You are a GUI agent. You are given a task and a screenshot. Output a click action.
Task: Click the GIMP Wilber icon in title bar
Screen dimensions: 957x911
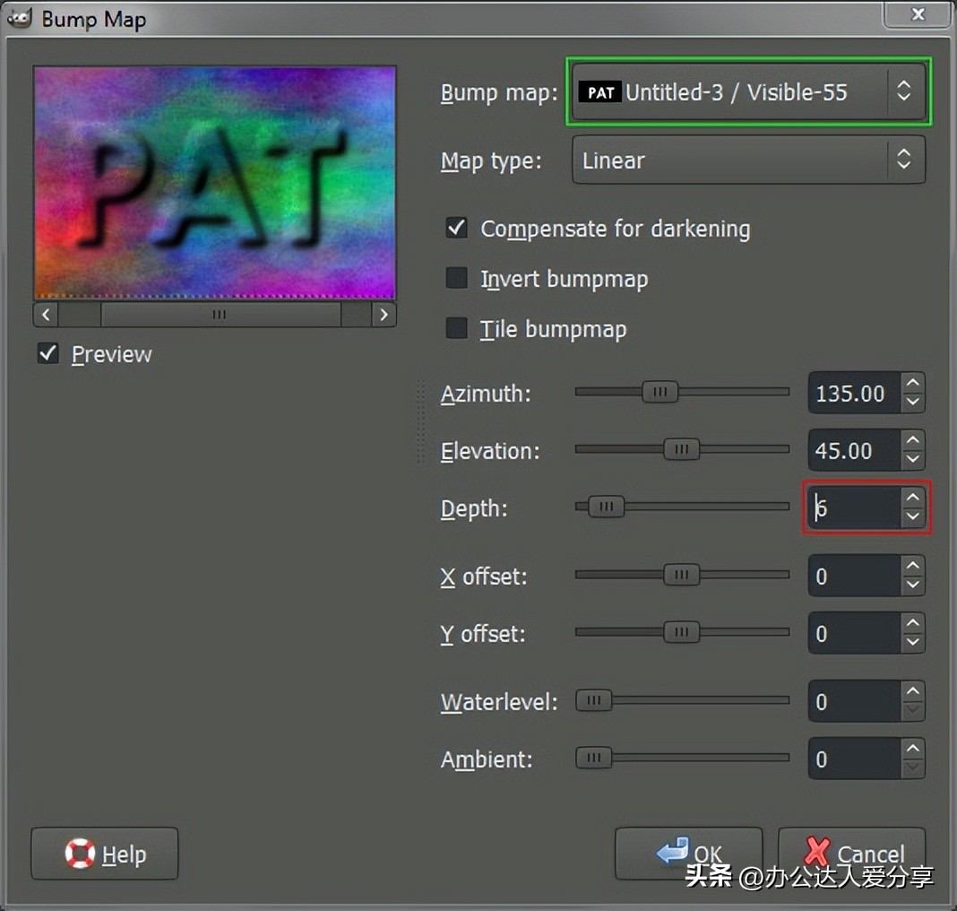(x=20, y=18)
